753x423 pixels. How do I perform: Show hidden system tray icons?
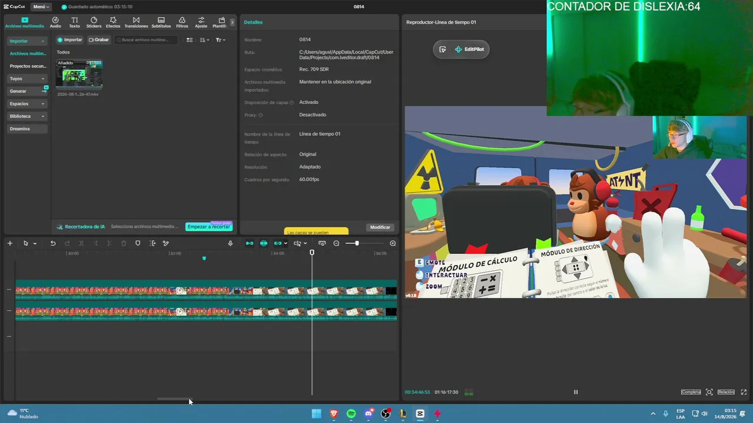pyautogui.click(x=653, y=414)
